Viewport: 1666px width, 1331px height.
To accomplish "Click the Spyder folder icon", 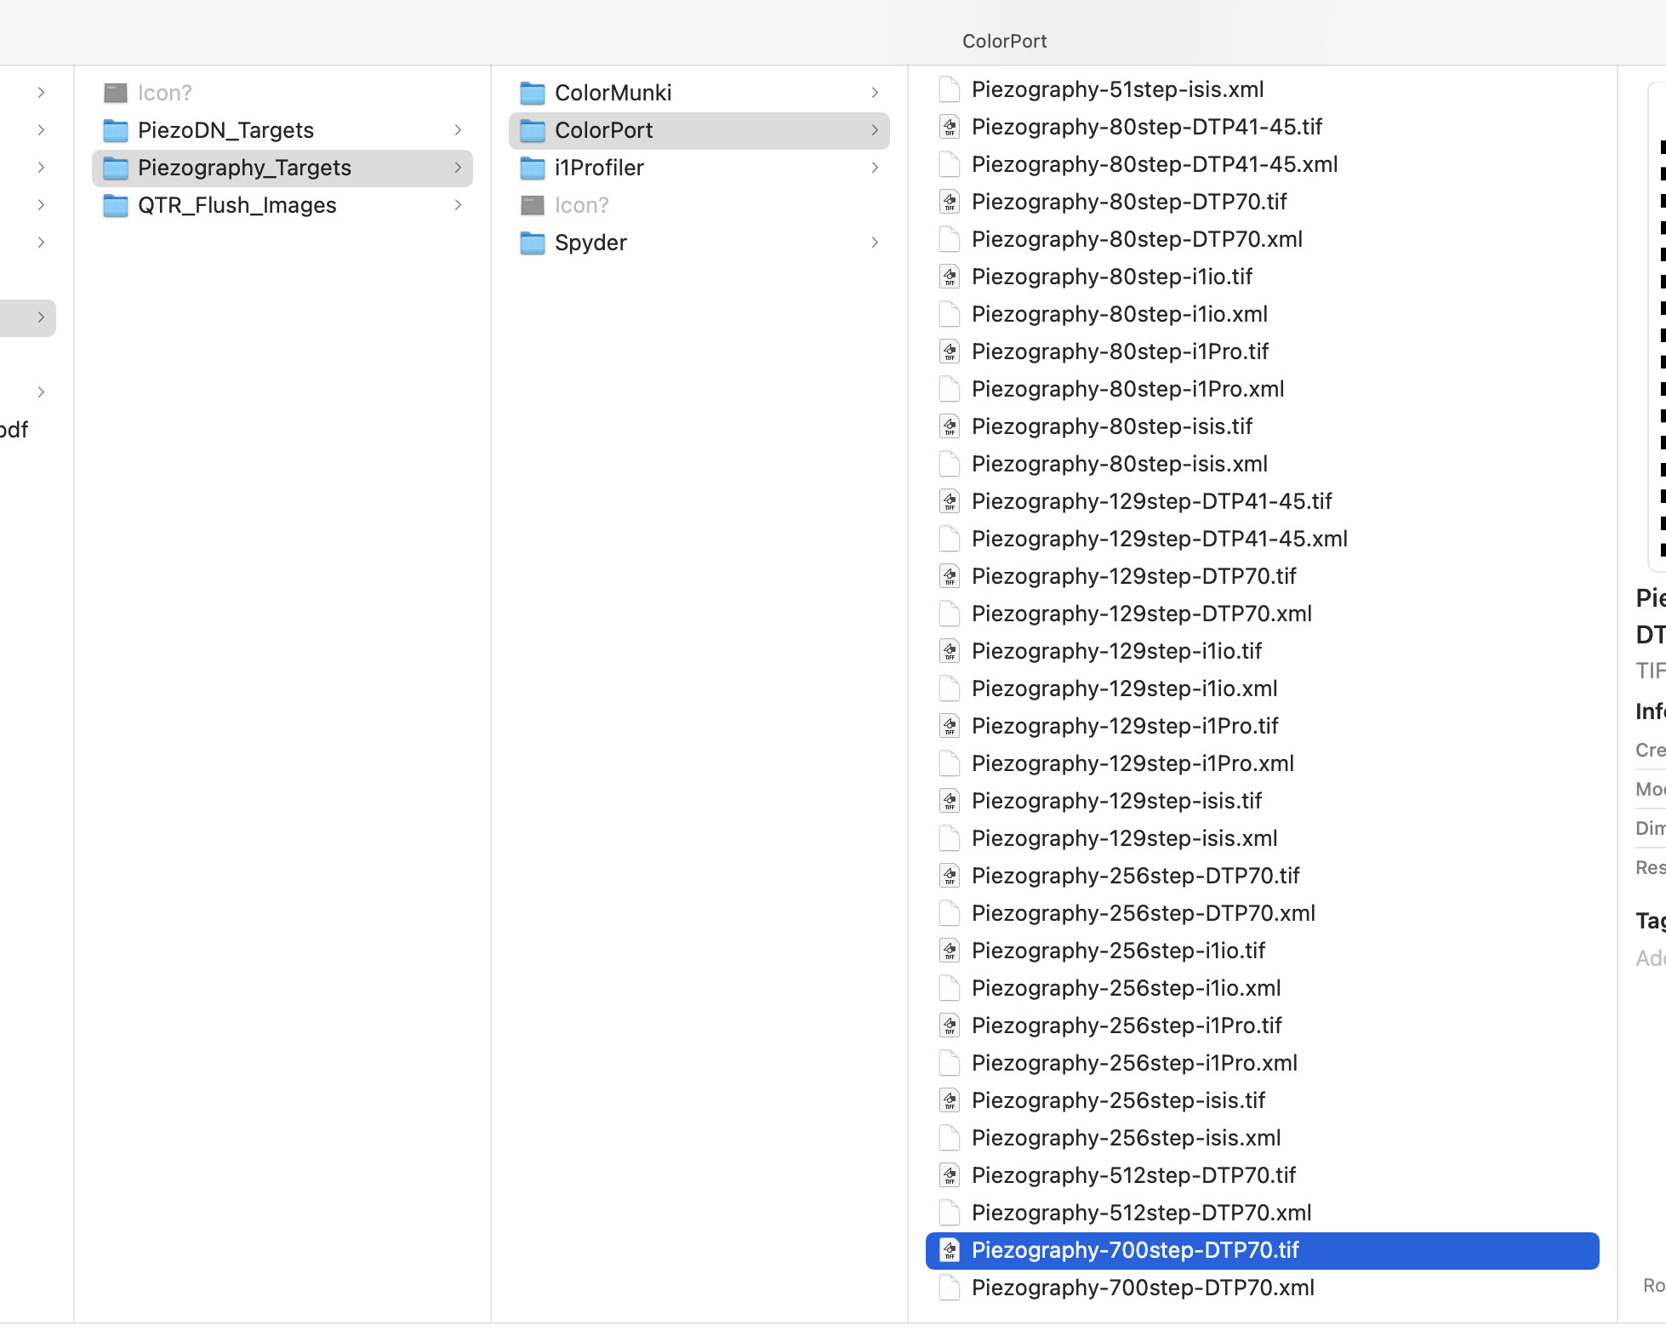I will pyautogui.click(x=532, y=243).
